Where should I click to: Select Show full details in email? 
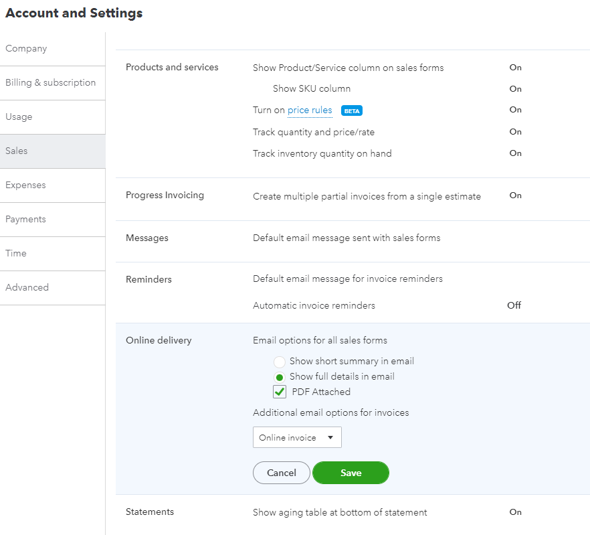coord(280,377)
